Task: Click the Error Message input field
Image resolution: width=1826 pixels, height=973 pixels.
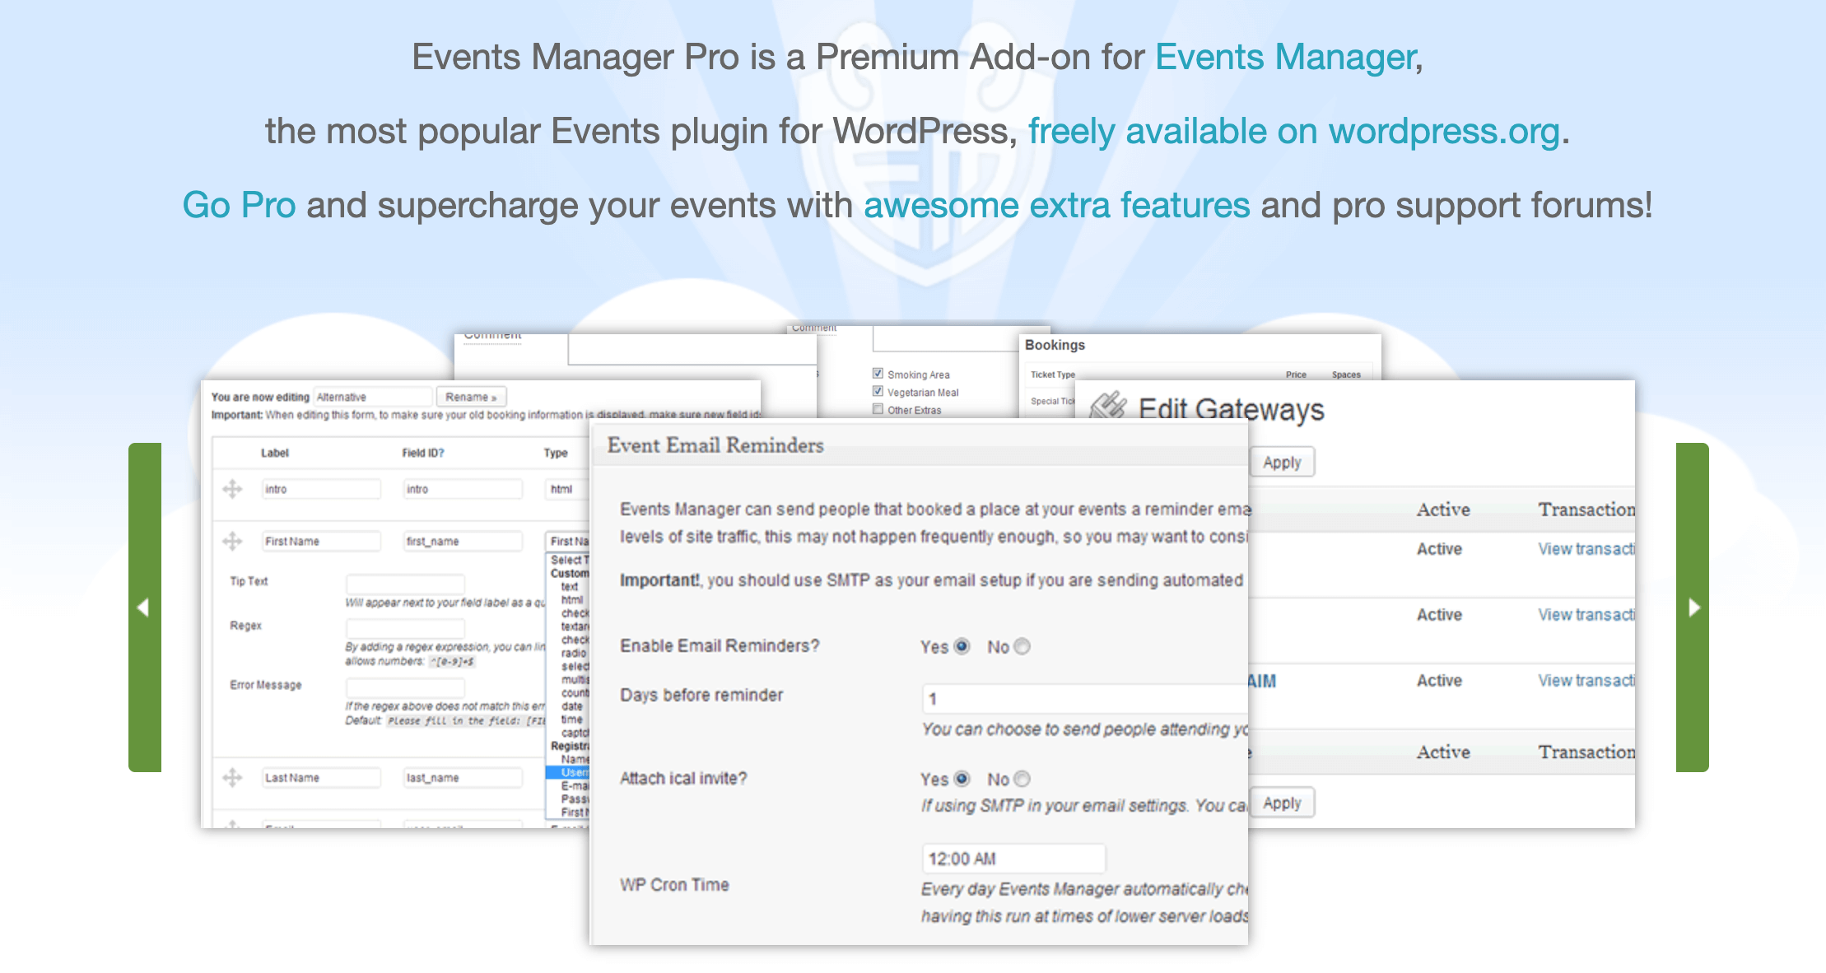Action: (x=405, y=687)
